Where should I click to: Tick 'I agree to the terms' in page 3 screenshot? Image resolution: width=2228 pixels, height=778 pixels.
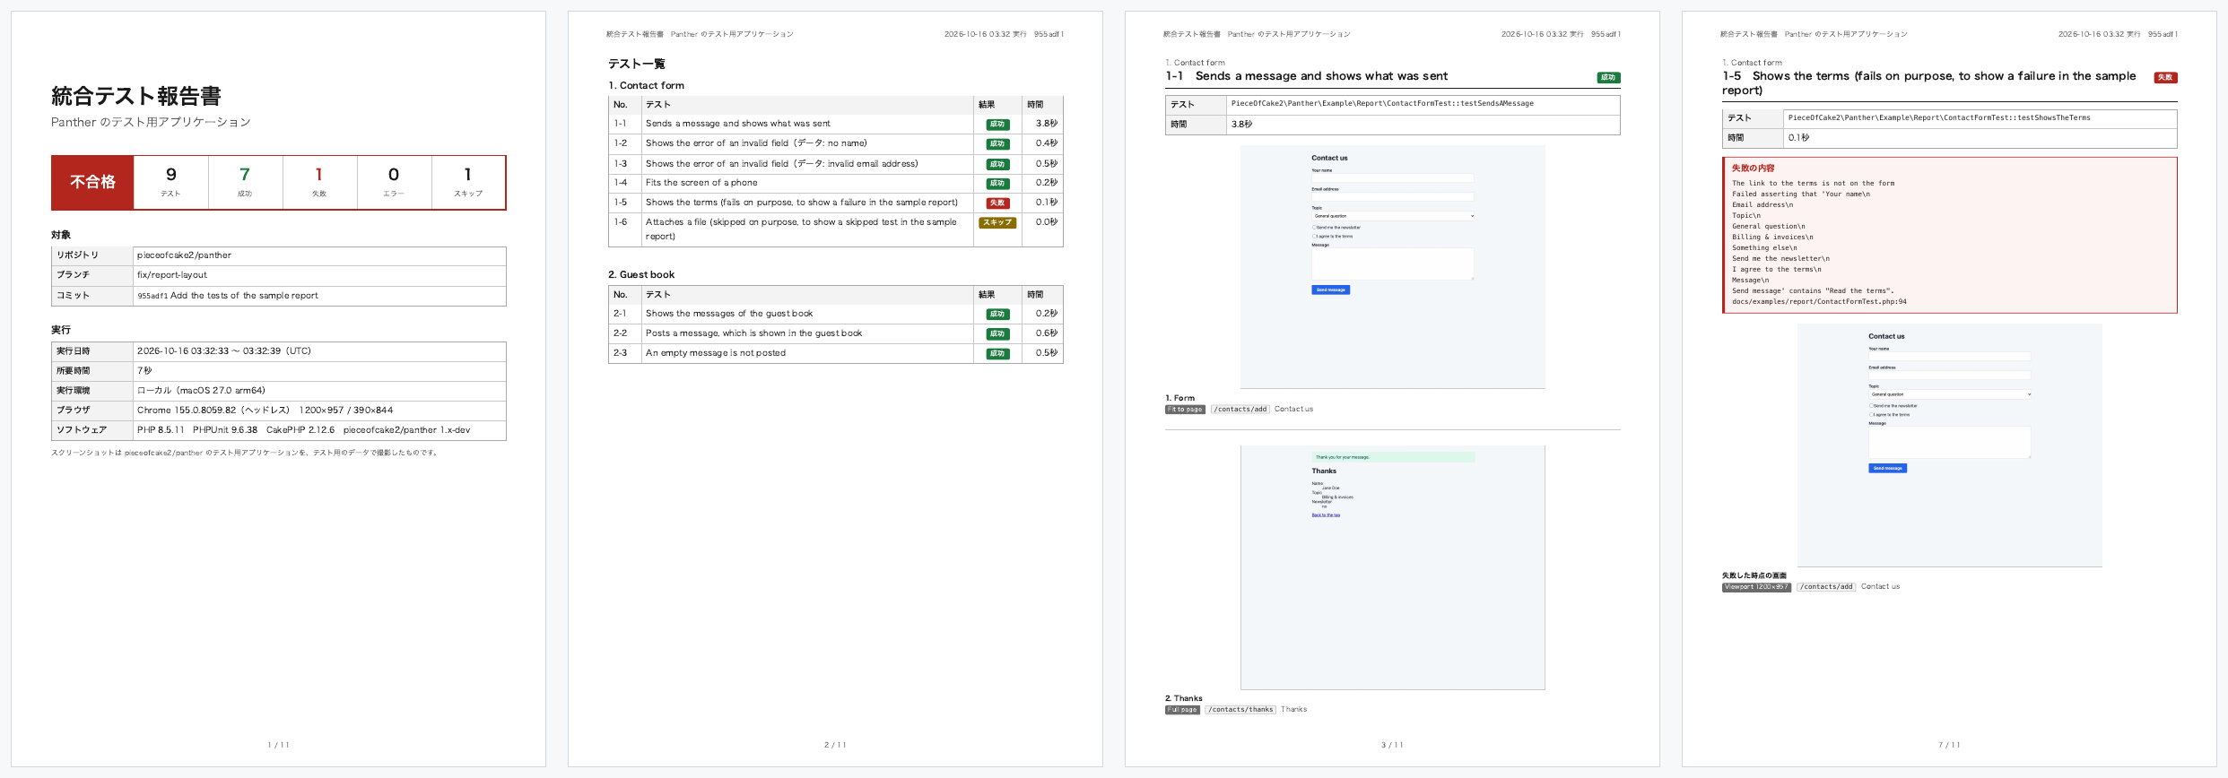[x=1314, y=237]
